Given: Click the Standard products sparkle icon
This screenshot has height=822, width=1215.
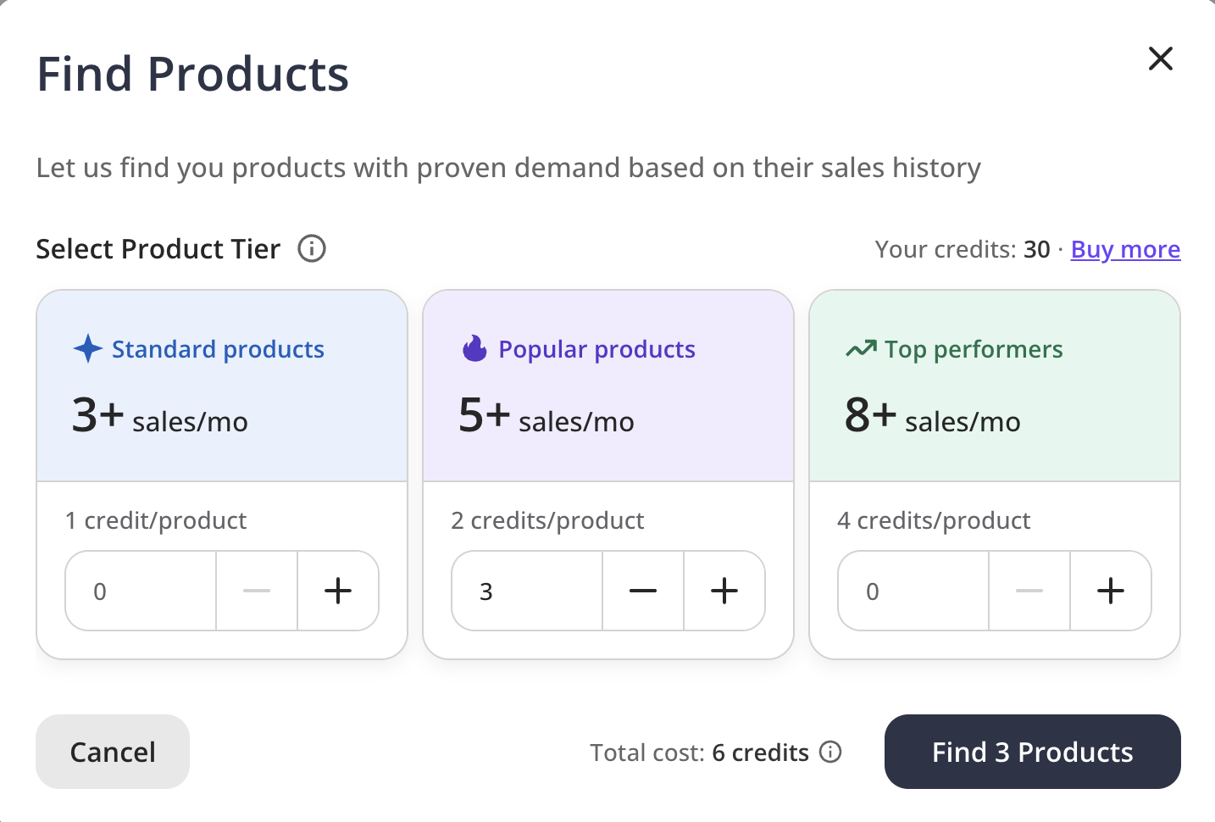Looking at the screenshot, I should click(x=88, y=348).
